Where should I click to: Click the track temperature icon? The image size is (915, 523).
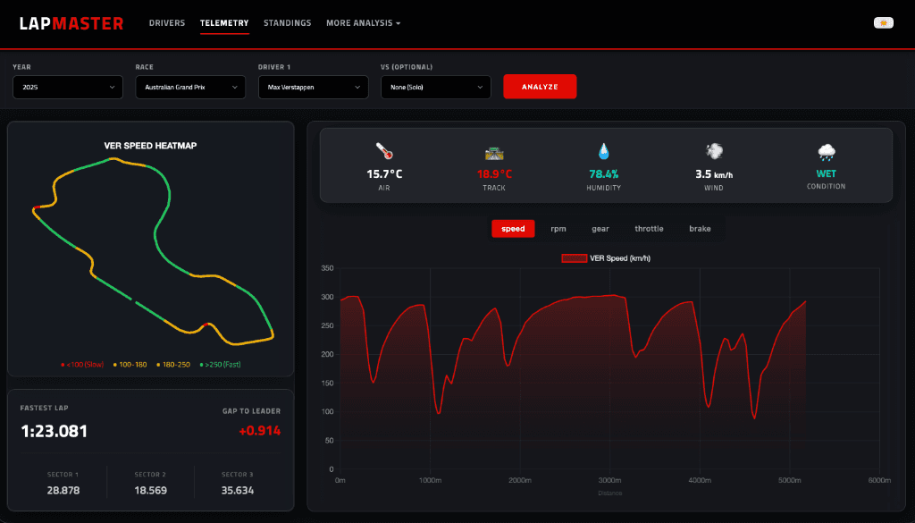[493, 152]
